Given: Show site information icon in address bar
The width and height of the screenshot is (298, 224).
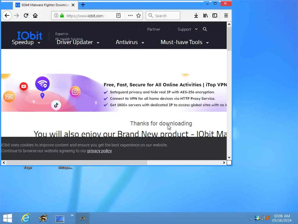Looking at the screenshot, I should pos(56,16).
